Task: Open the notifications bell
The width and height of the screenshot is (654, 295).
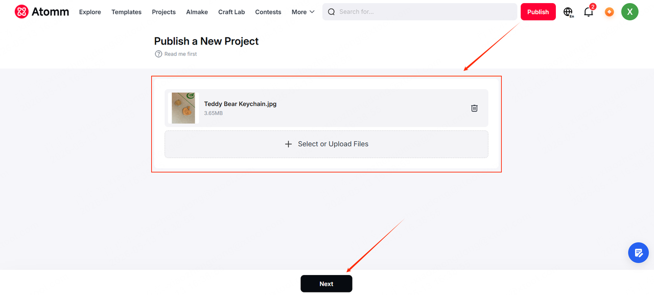Action: point(589,12)
